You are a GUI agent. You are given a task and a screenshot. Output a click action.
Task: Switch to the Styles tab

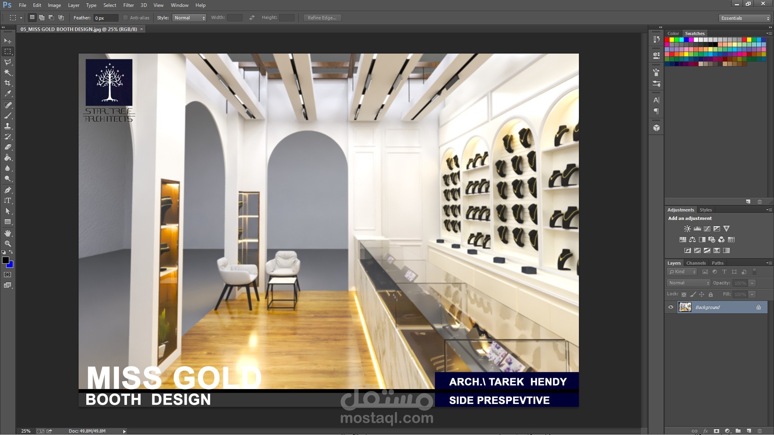[x=705, y=210]
